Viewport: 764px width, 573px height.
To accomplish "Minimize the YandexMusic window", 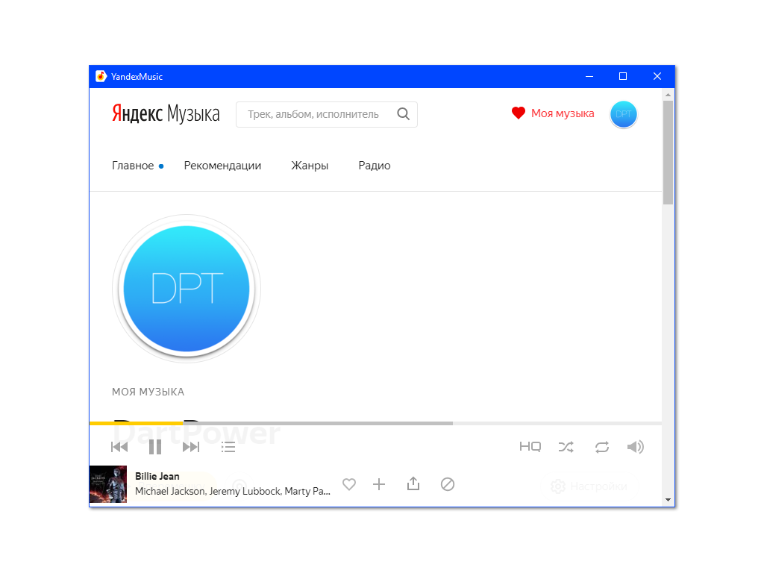I will coord(589,77).
